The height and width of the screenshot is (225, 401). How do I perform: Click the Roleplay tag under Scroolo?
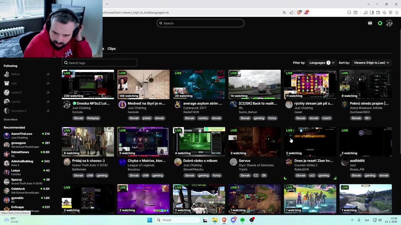click(x=93, y=118)
